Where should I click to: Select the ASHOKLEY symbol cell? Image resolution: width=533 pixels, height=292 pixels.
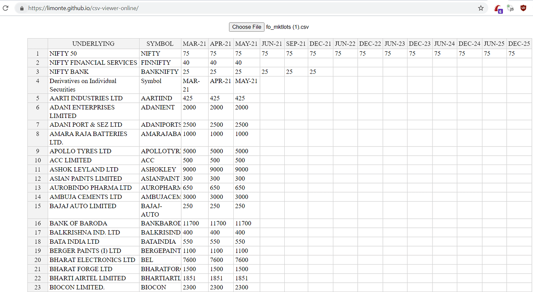(x=160, y=170)
